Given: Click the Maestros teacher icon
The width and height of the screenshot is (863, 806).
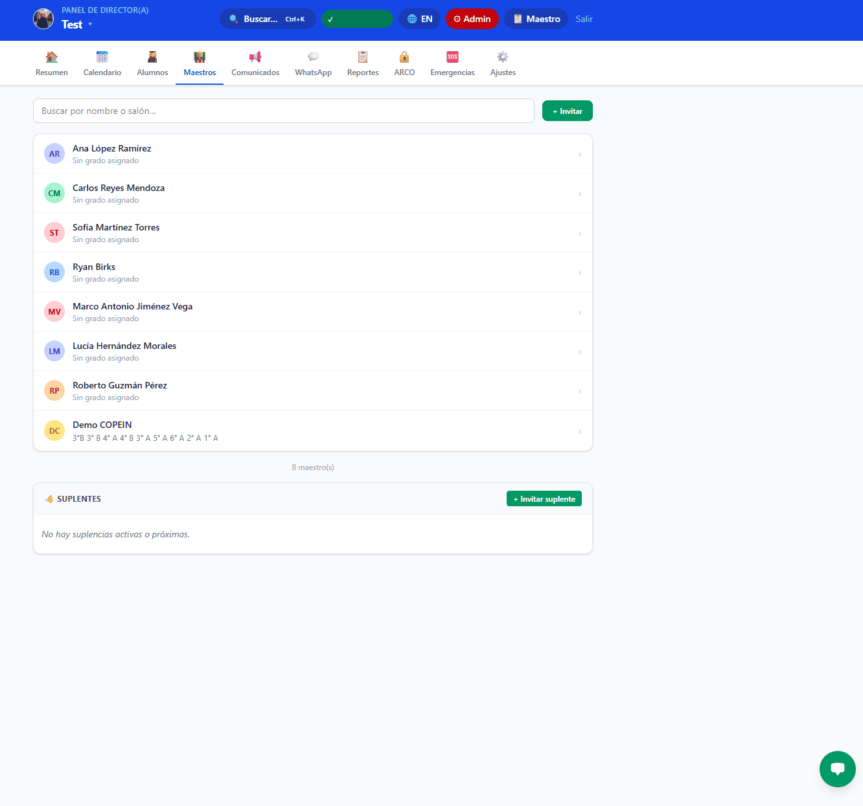Looking at the screenshot, I should coord(200,57).
